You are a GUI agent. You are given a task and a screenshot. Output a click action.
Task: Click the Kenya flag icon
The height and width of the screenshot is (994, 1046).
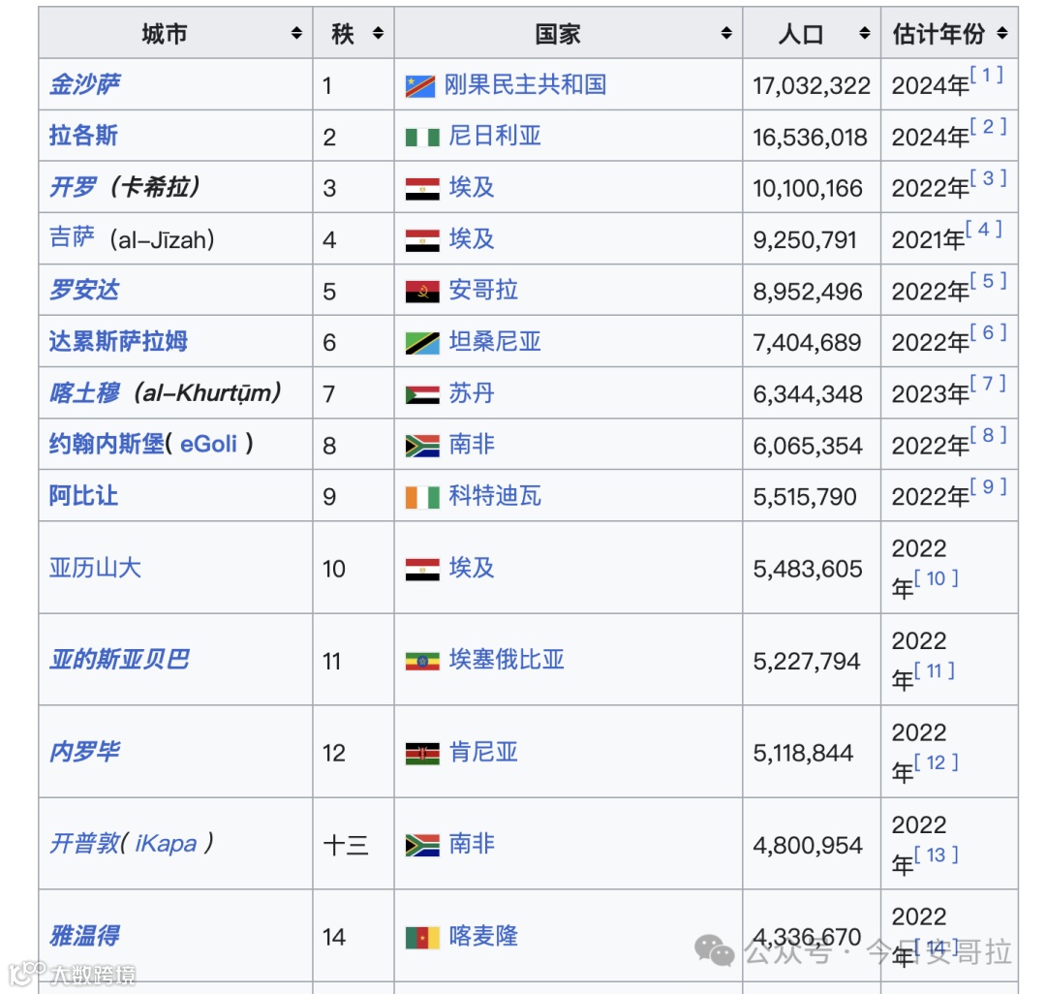(422, 753)
